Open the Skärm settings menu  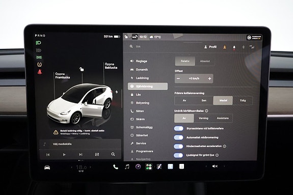click(138, 119)
